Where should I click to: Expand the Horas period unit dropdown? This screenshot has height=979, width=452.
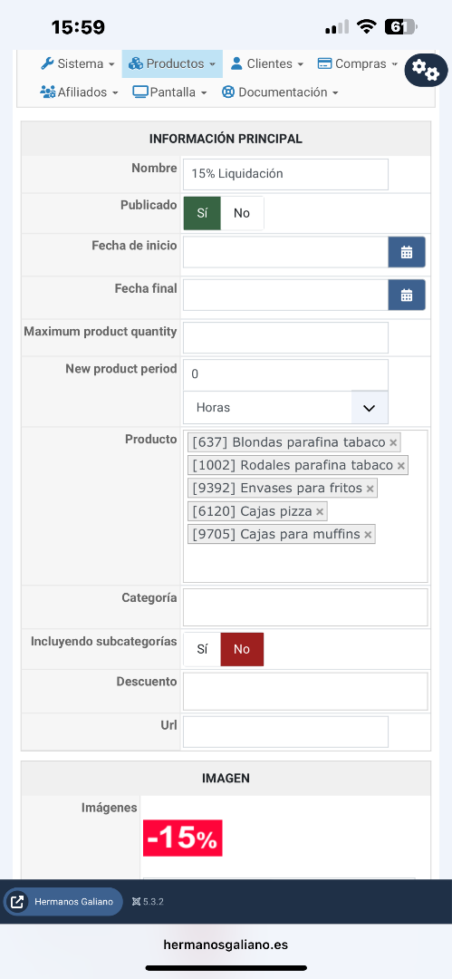point(286,408)
